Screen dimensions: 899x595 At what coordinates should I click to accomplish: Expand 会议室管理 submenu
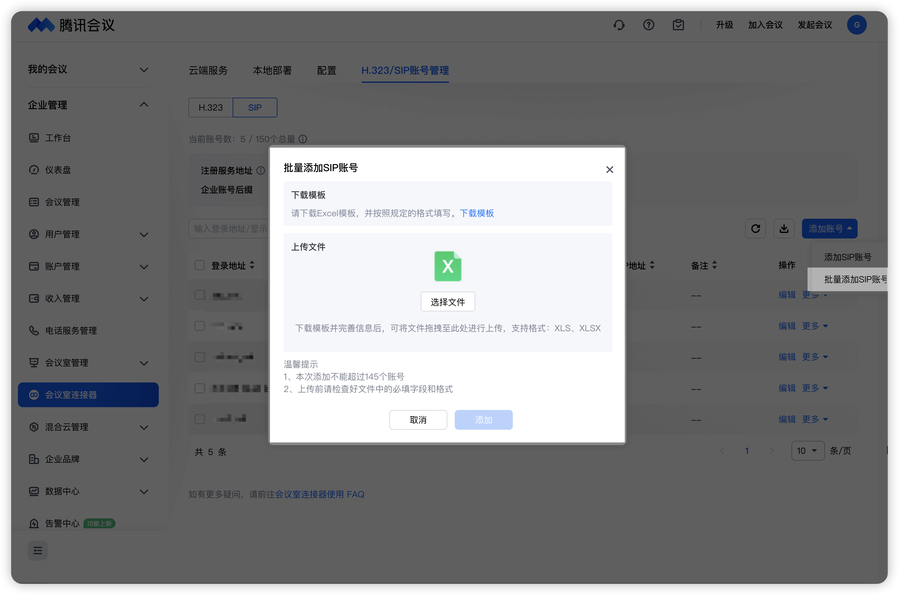144,363
